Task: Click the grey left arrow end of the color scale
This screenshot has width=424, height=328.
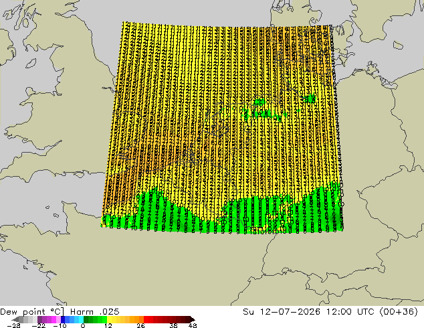Action: 16,319
